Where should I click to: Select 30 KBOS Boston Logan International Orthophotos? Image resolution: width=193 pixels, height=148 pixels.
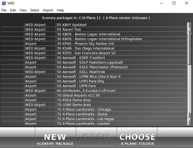tap(94, 39)
